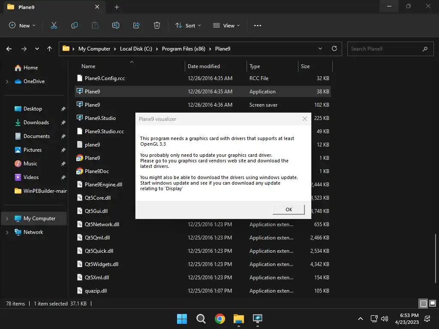This screenshot has width=439, height=329.
Task: Close the Plane9 Explorer tab
Action: 97,7
